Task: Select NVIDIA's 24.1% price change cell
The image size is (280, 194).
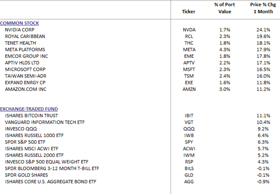Action: [263, 30]
